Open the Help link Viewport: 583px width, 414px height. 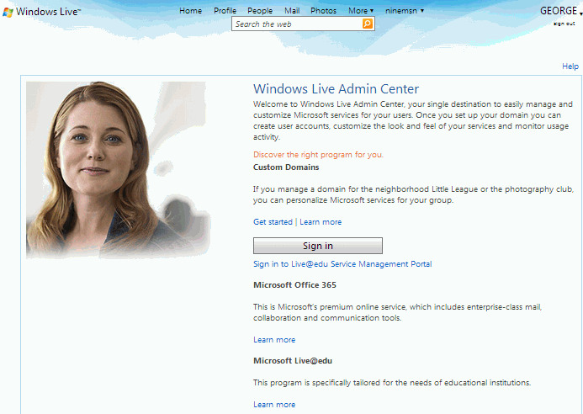tap(570, 66)
